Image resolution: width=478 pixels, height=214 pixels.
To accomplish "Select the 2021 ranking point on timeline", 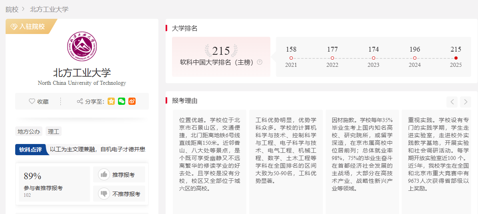I will tap(291, 58).
